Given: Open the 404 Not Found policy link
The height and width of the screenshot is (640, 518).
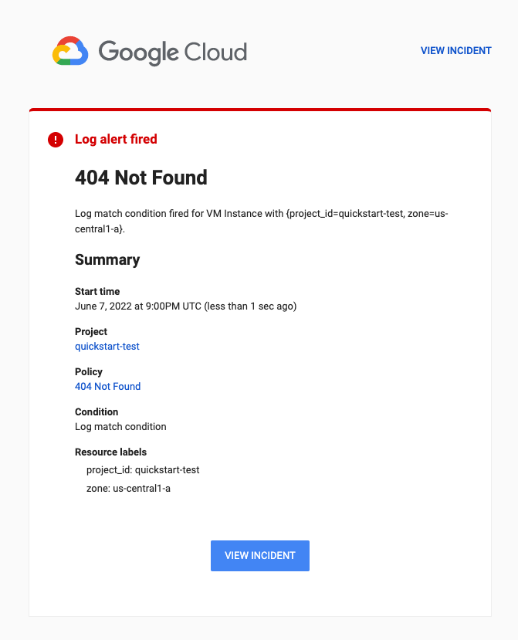Looking at the screenshot, I should click(107, 386).
